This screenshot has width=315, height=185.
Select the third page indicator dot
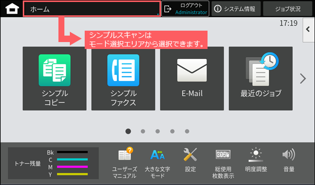(157, 131)
